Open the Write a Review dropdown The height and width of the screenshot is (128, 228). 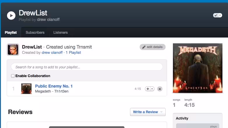pyautogui.click(x=148, y=112)
